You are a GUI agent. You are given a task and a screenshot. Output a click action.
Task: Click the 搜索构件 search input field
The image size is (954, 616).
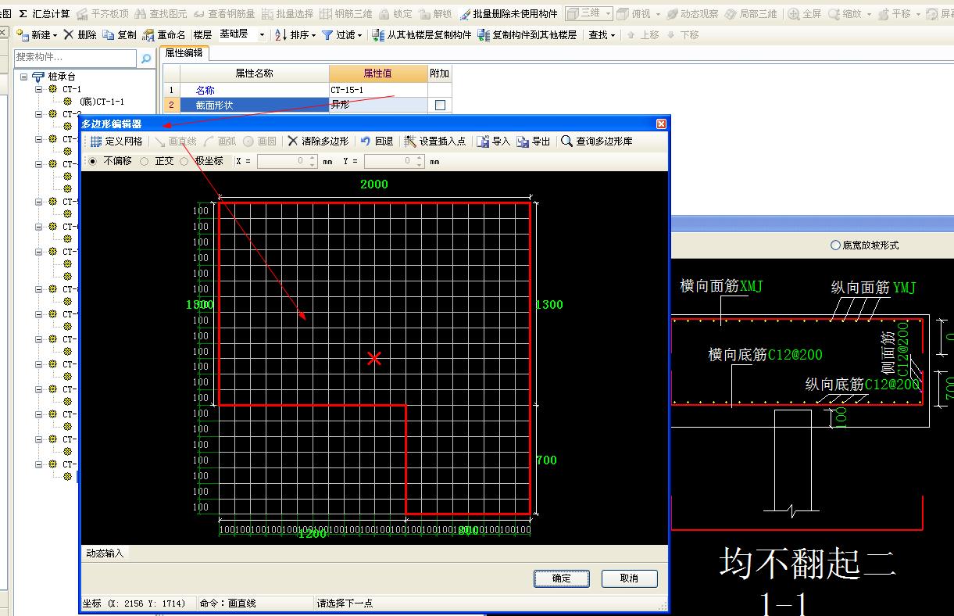(76, 58)
